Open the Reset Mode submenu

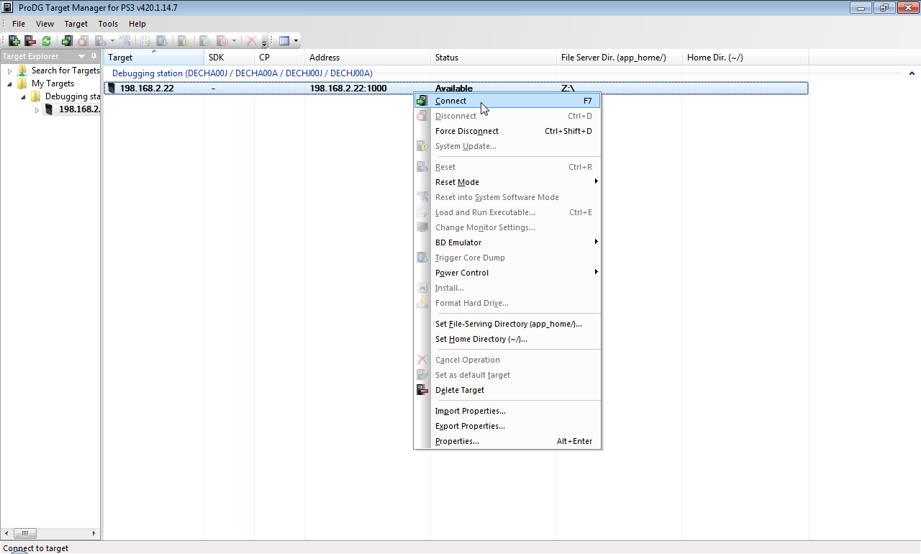coord(507,182)
